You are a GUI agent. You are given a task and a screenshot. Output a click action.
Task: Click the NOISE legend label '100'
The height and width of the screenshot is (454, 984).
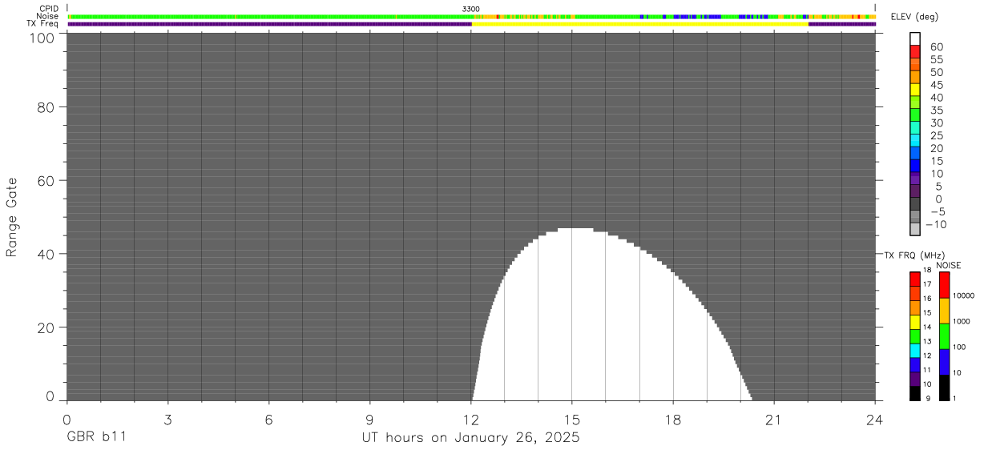tap(960, 347)
